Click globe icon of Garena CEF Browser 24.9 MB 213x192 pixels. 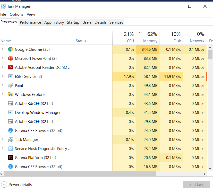pos(11,130)
